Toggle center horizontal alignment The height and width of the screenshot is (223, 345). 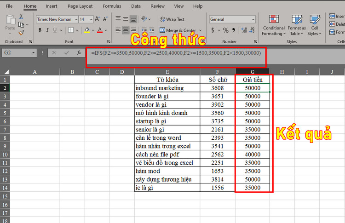(126, 30)
